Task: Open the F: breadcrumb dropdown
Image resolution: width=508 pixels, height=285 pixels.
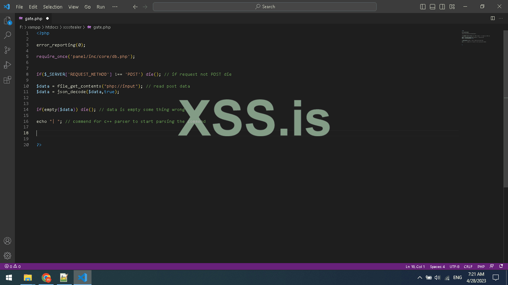Action: [x=21, y=27]
